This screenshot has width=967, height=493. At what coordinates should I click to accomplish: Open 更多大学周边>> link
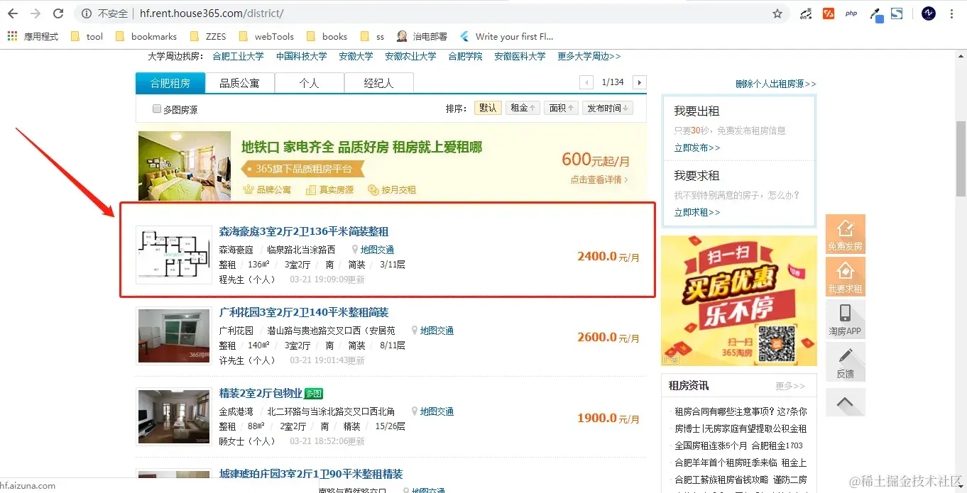click(x=589, y=56)
